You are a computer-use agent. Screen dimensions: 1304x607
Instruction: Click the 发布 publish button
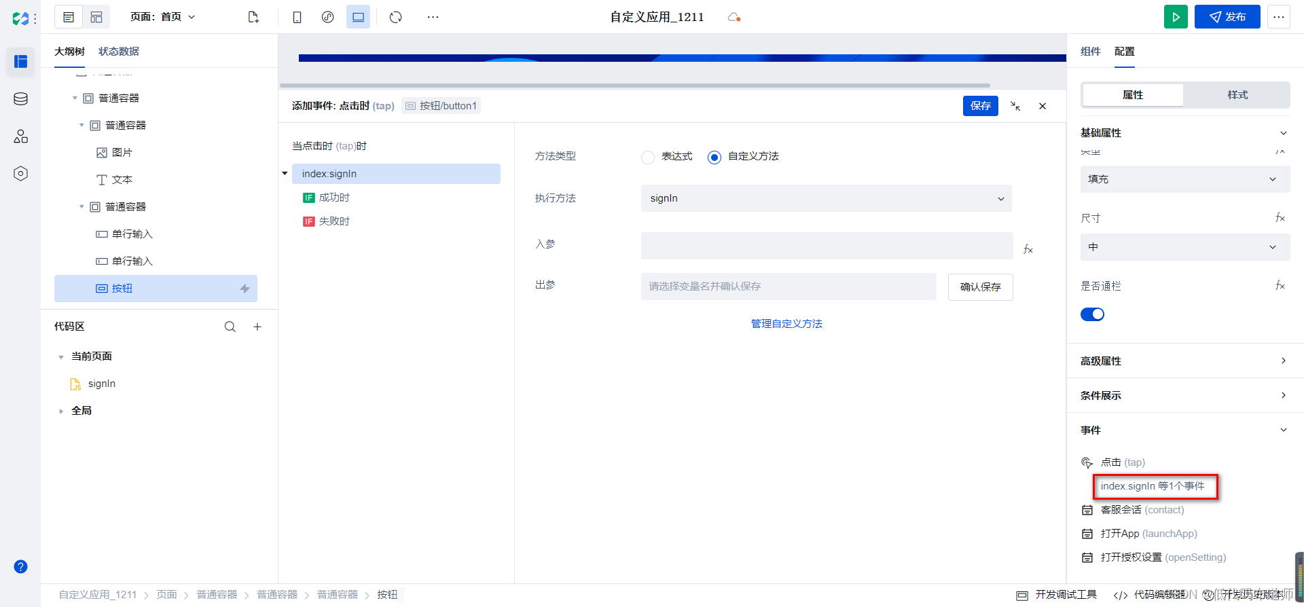tap(1227, 17)
